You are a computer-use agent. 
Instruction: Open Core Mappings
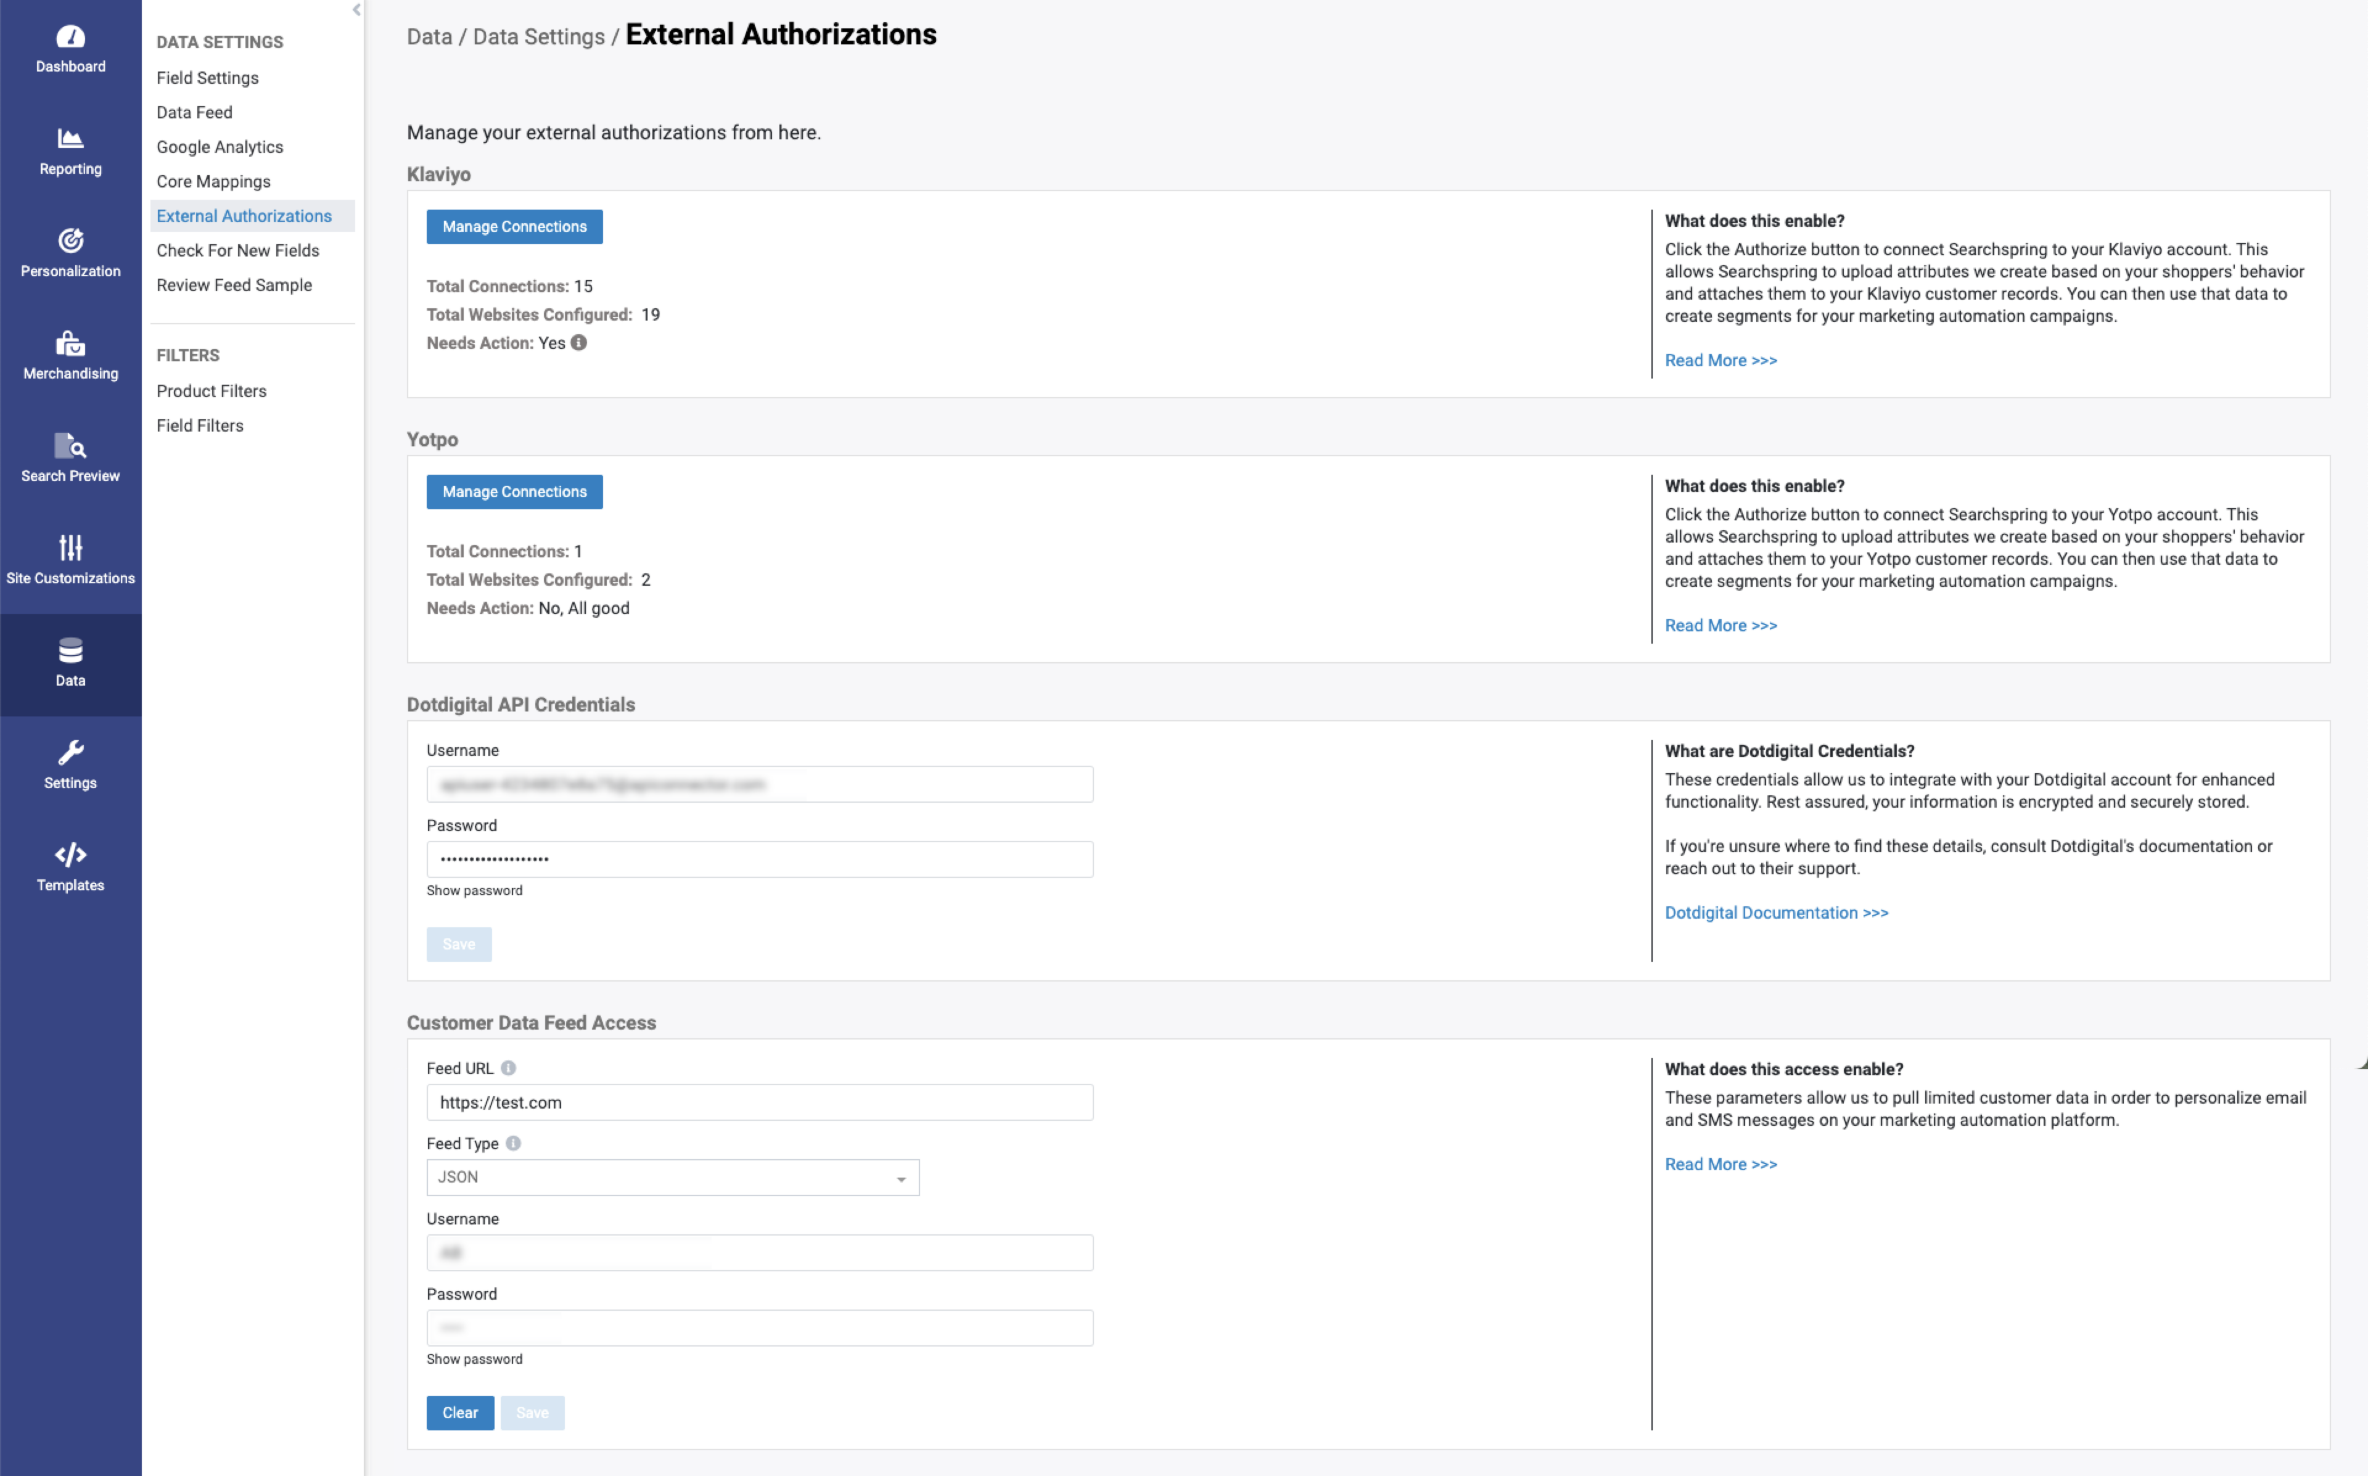(213, 181)
